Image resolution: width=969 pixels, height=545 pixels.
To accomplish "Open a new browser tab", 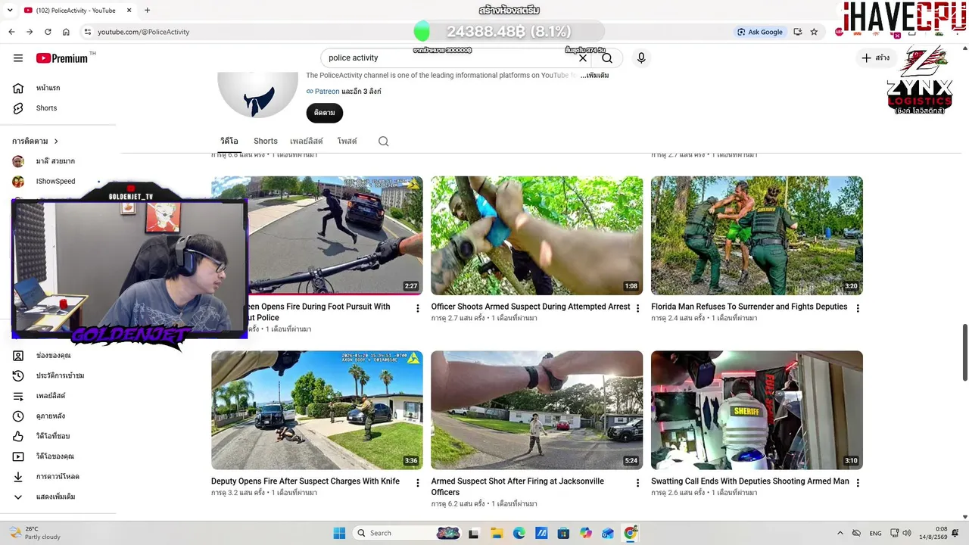I will point(147,10).
